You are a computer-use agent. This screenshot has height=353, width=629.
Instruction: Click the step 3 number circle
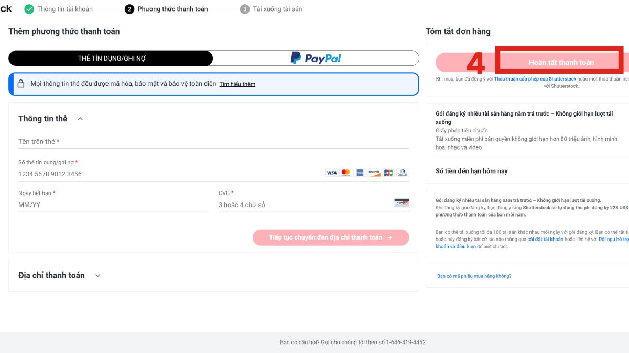pyautogui.click(x=245, y=9)
